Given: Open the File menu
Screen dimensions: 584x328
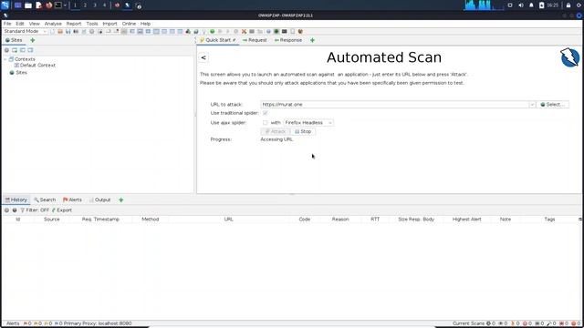Looking at the screenshot, I should pyautogui.click(x=7, y=24).
